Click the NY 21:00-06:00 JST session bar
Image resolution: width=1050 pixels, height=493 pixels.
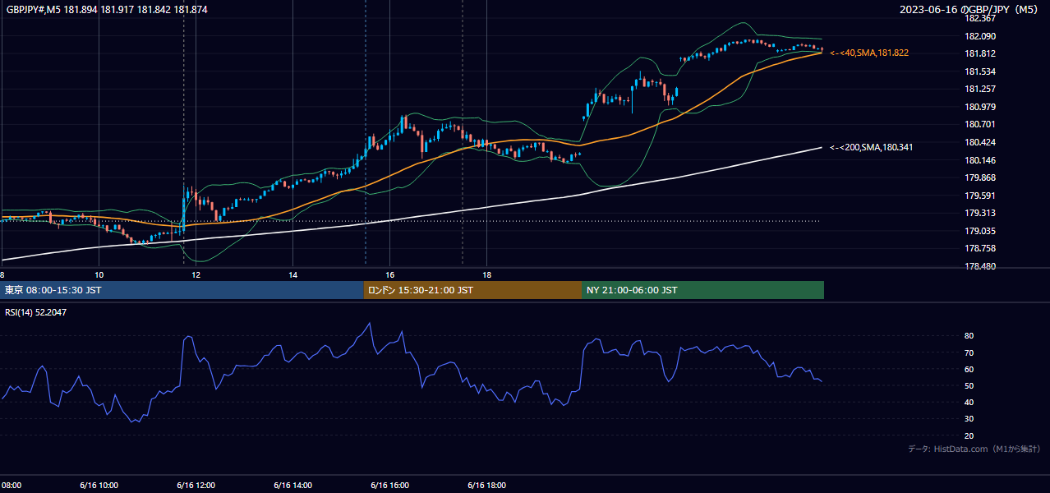702,290
